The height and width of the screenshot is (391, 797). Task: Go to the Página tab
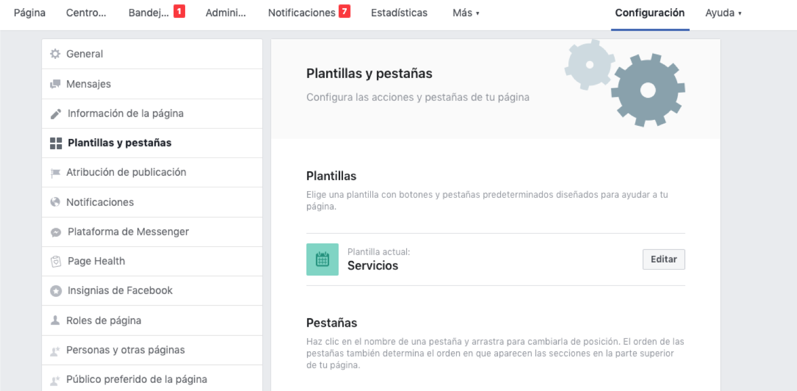[29, 13]
